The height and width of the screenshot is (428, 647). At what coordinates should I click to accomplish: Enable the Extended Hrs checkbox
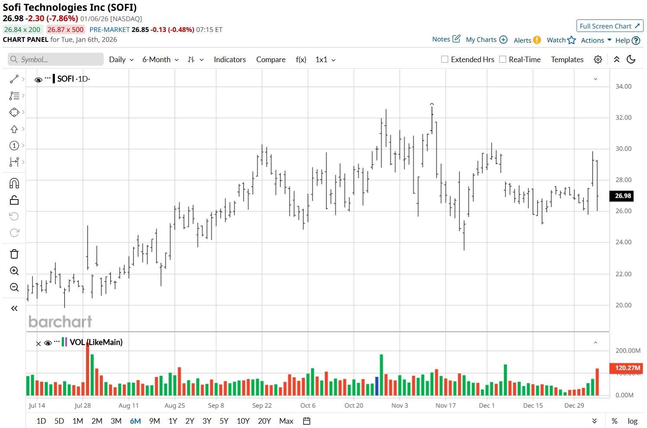tap(444, 59)
